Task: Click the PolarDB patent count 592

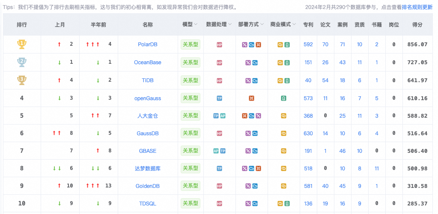Action: tap(308, 45)
